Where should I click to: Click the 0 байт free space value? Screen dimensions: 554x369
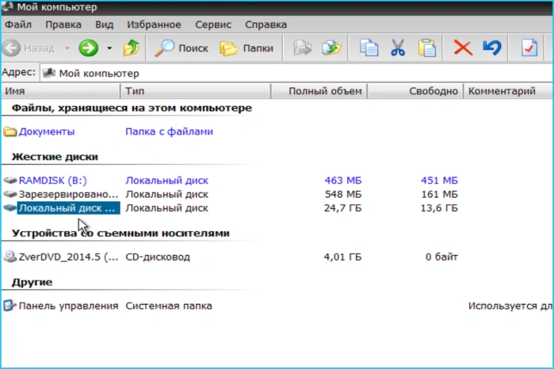(441, 257)
